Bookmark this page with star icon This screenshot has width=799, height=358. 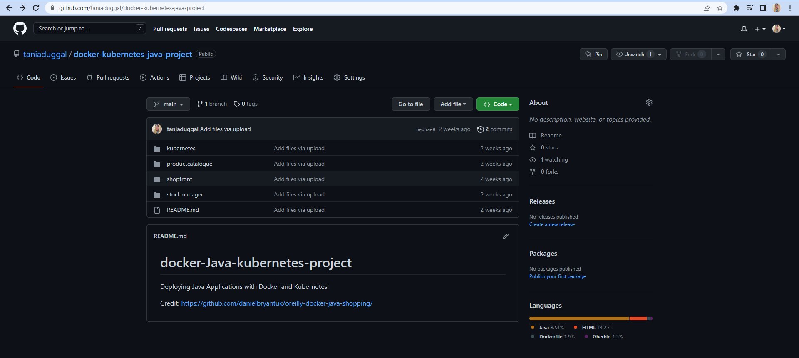point(720,8)
